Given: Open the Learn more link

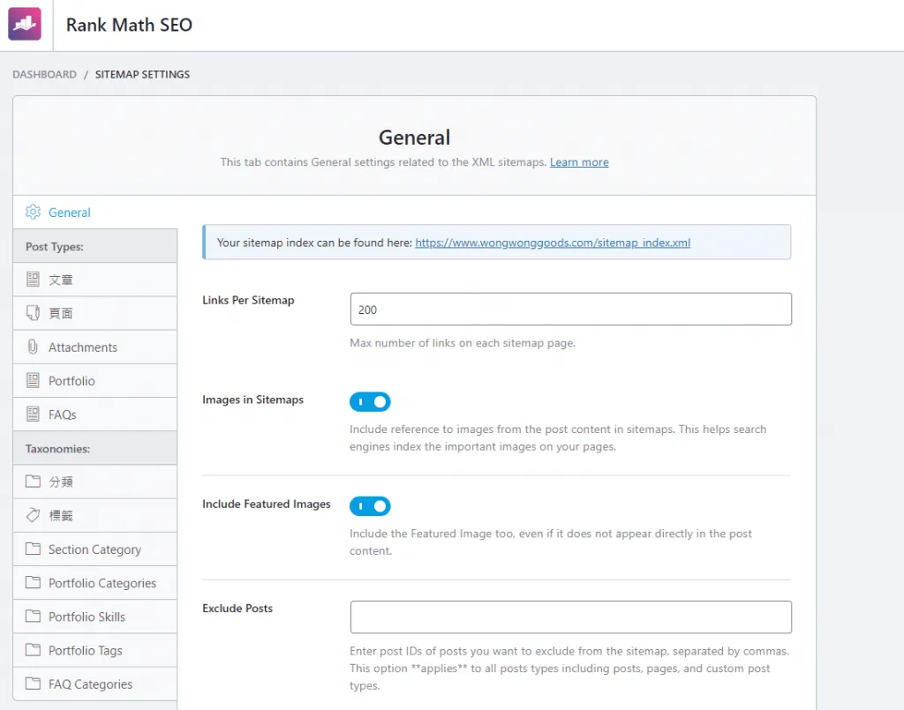Looking at the screenshot, I should tap(579, 162).
